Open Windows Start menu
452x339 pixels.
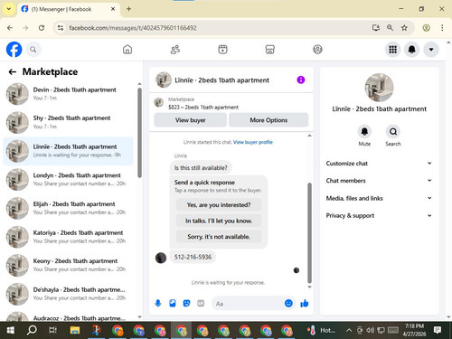[11, 330]
